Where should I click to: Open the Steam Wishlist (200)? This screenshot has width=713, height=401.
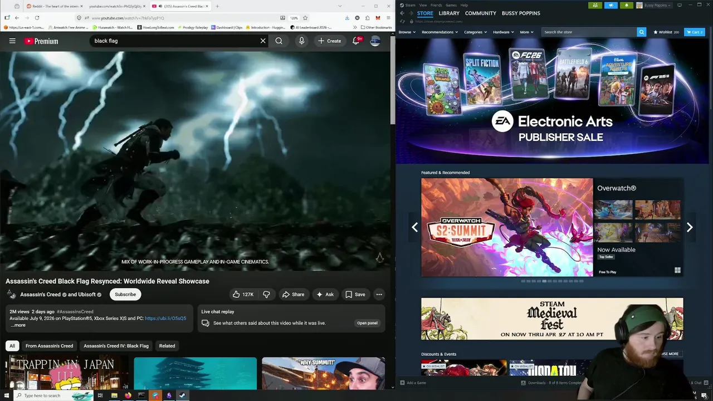(x=666, y=32)
